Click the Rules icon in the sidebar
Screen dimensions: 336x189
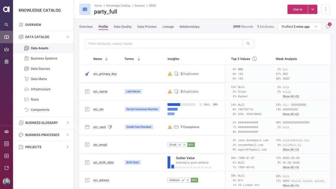click(27, 99)
